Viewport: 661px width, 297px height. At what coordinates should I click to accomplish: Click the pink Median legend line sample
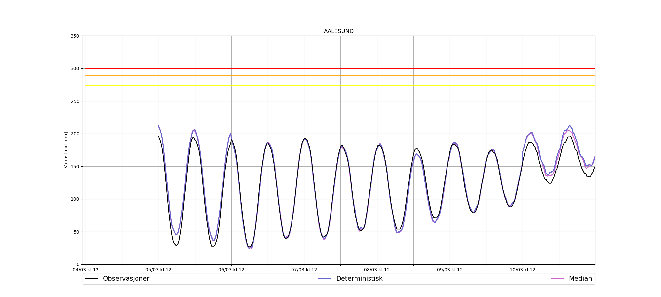click(557, 279)
